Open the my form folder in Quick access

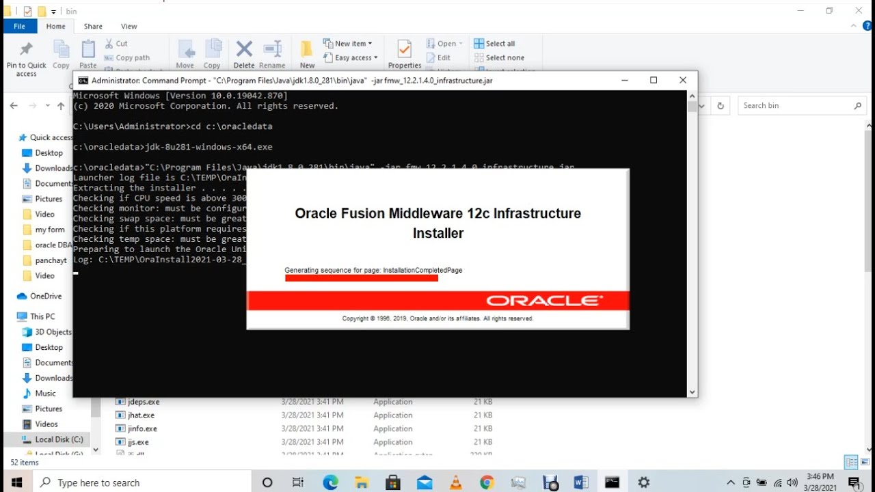point(44,230)
